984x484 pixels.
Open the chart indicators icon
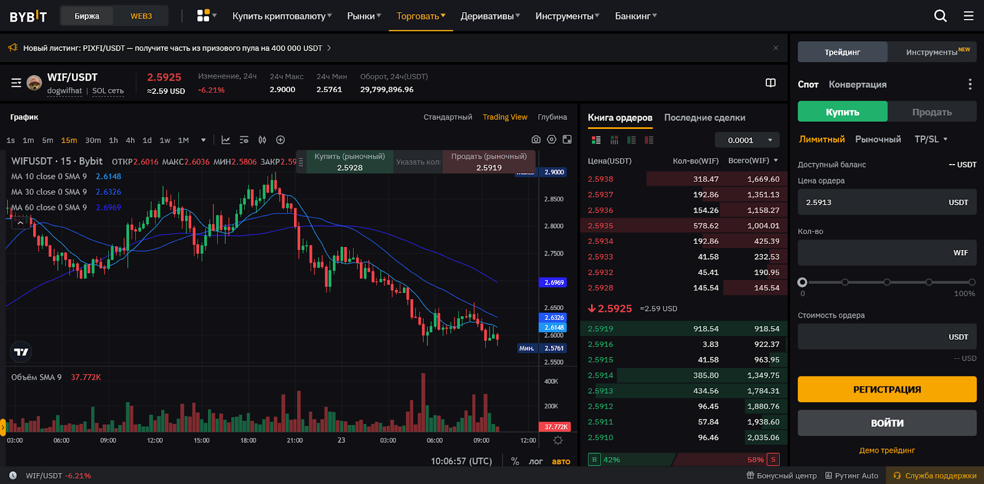click(226, 140)
